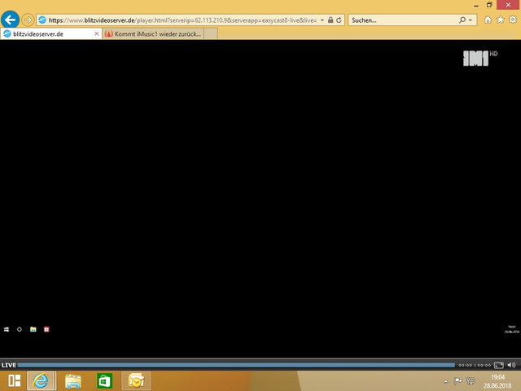This screenshot has width=521, height=391.
Task: Click the file explorer icon inside the video
Action: click(x=33, y=329)
